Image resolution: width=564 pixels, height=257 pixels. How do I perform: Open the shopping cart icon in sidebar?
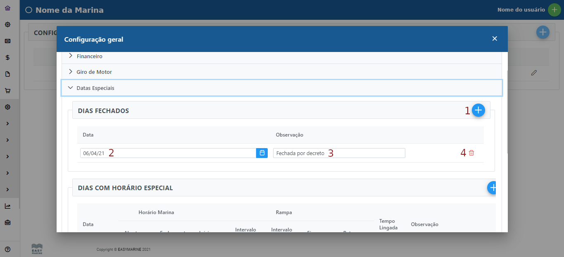[7, 90]
